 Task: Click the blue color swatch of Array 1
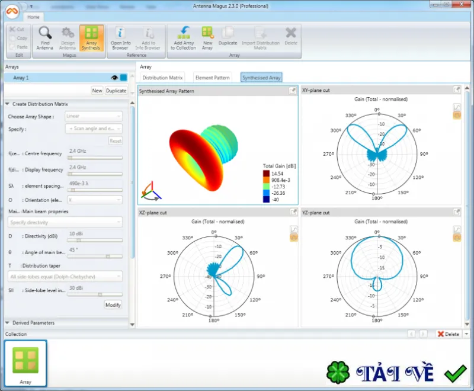pos(124,78)
